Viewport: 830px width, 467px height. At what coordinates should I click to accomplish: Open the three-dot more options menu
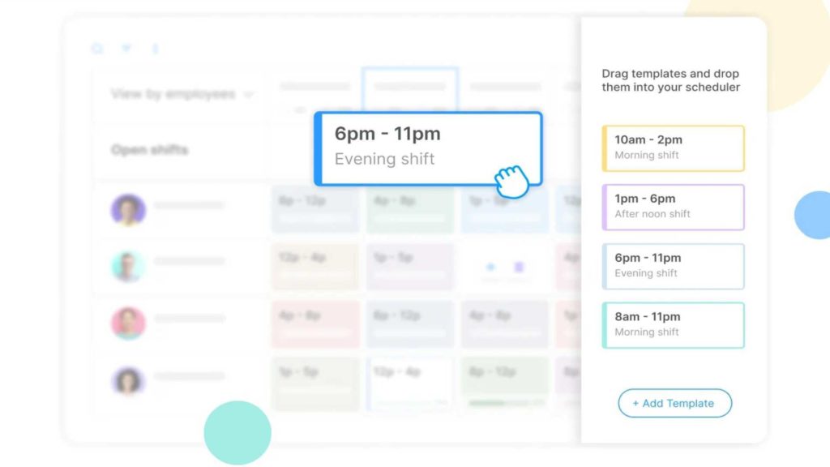[x=155, y=49]
